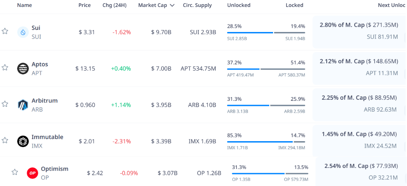407x186 pixels.
Task: Sort by Market Cap dropdown arrow
Action: pos(172,6)
